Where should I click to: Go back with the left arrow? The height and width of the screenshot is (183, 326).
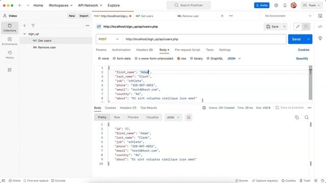(20, 6)
